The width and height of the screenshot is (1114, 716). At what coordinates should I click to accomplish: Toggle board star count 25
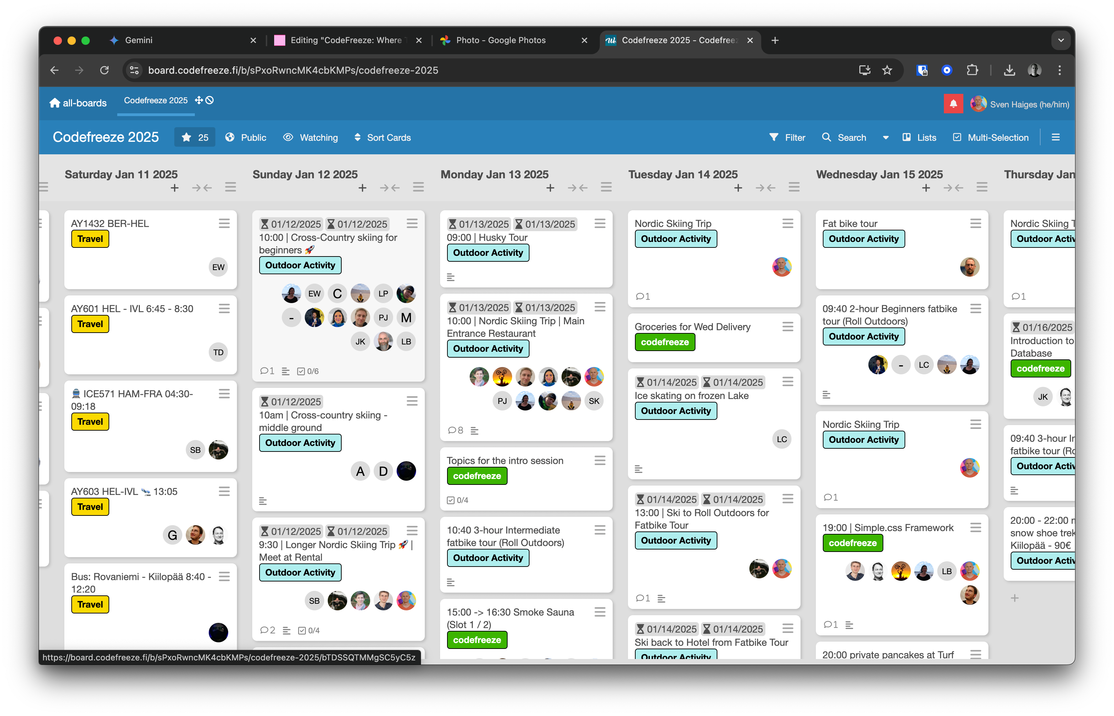194,138
